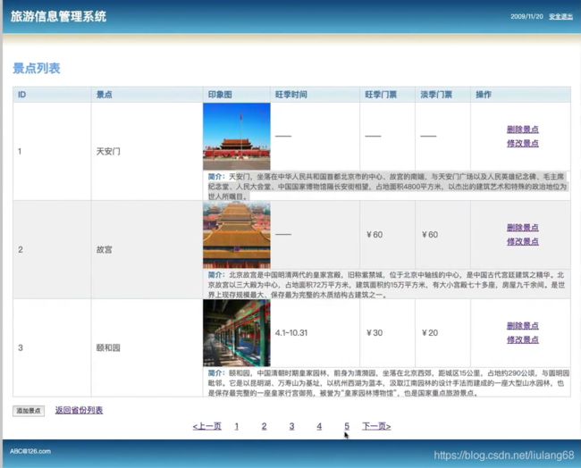Go to page 2 in pagination
The width and height of the screenshot is (581, 468).
pyautogui.click(x=264, y=426)
